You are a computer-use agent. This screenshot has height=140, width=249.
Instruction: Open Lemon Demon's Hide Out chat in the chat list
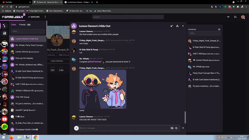[x=28, y=39]
